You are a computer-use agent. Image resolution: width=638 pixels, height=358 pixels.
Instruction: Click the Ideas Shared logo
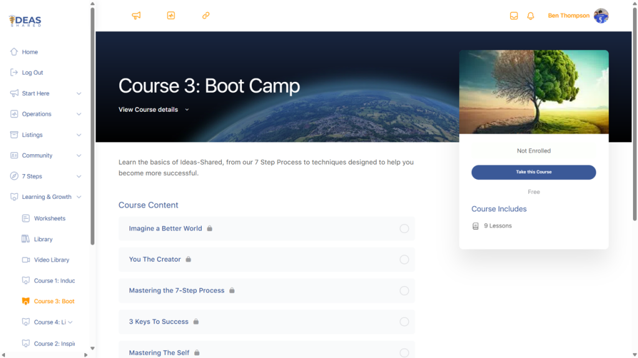tap(25, 21)
